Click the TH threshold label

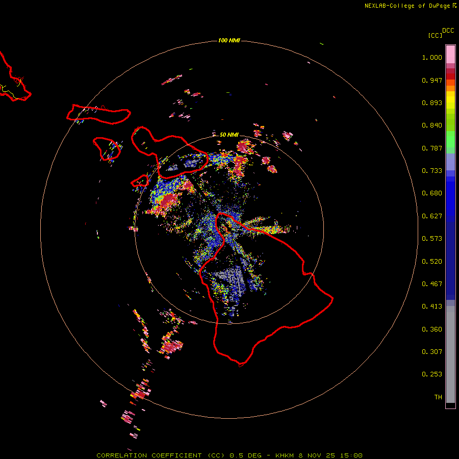[x=438, y=397]
